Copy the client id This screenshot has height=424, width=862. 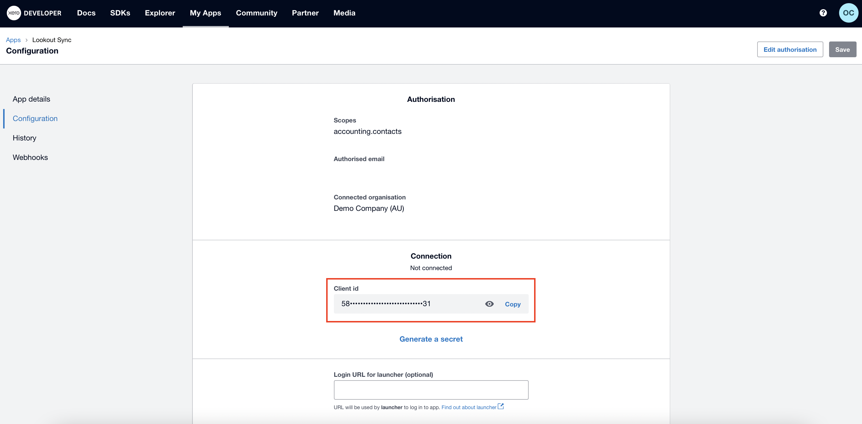(x=512, y=304)
